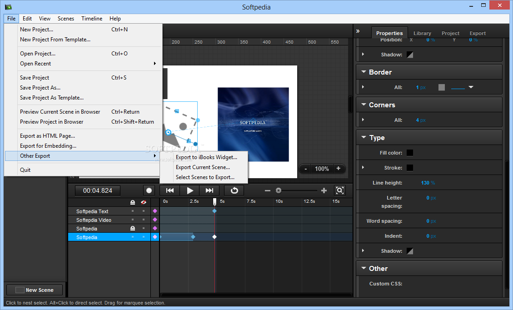Screen dimensions: 513x310
Task: Collapse the side panel with double-arrow icon
Action: click(358, 31)
